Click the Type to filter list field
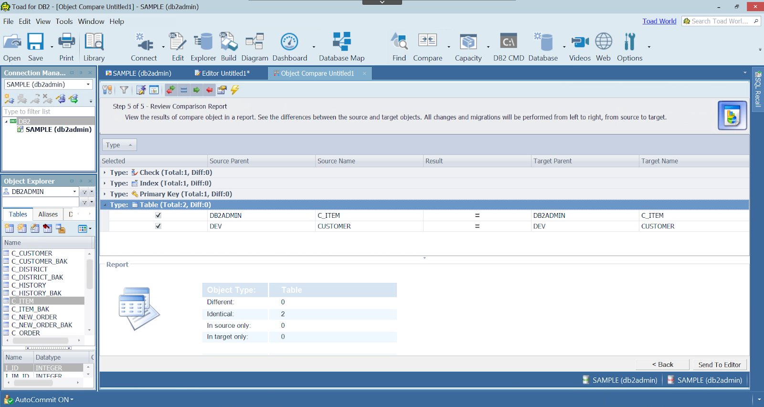The image size is (764, 407). click(x=49, y=111)
